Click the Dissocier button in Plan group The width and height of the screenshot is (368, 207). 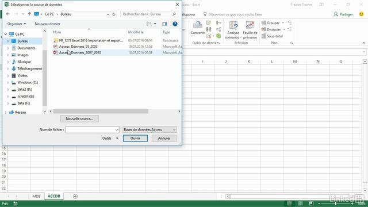(271, 29)
